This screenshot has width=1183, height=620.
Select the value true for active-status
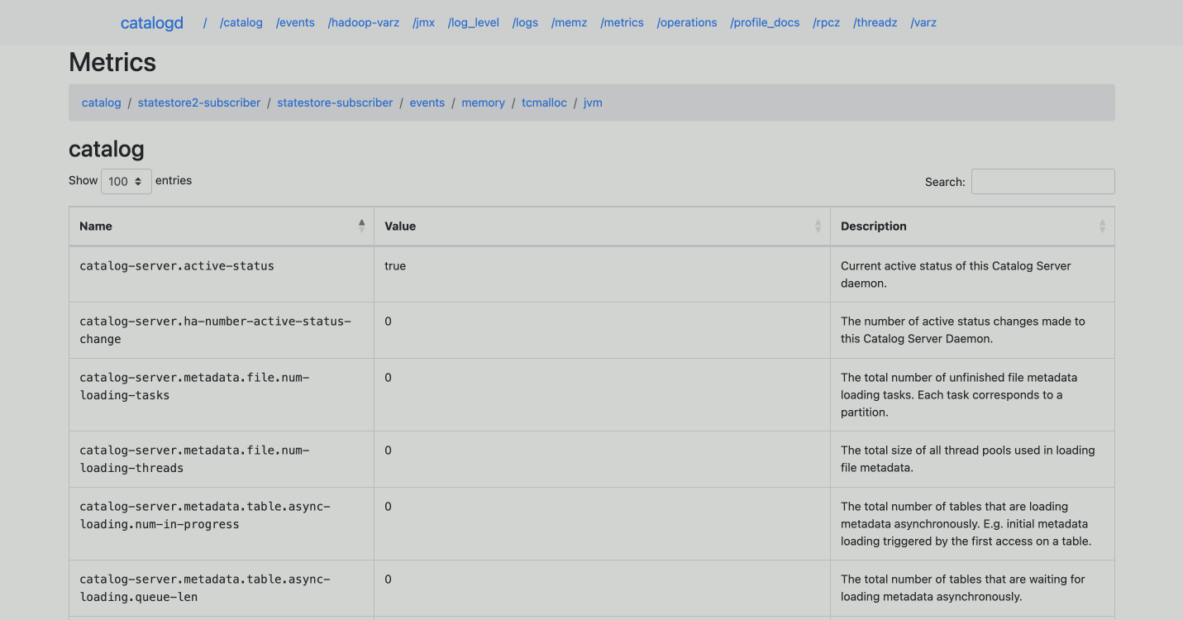point(395,266)
